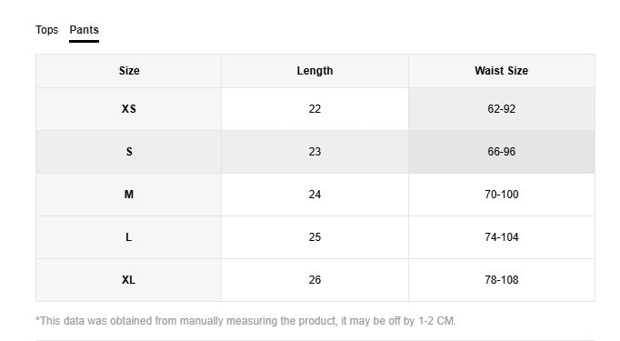620x341 pixels.
Task: Click length value 25 for L
Action: 315,237
